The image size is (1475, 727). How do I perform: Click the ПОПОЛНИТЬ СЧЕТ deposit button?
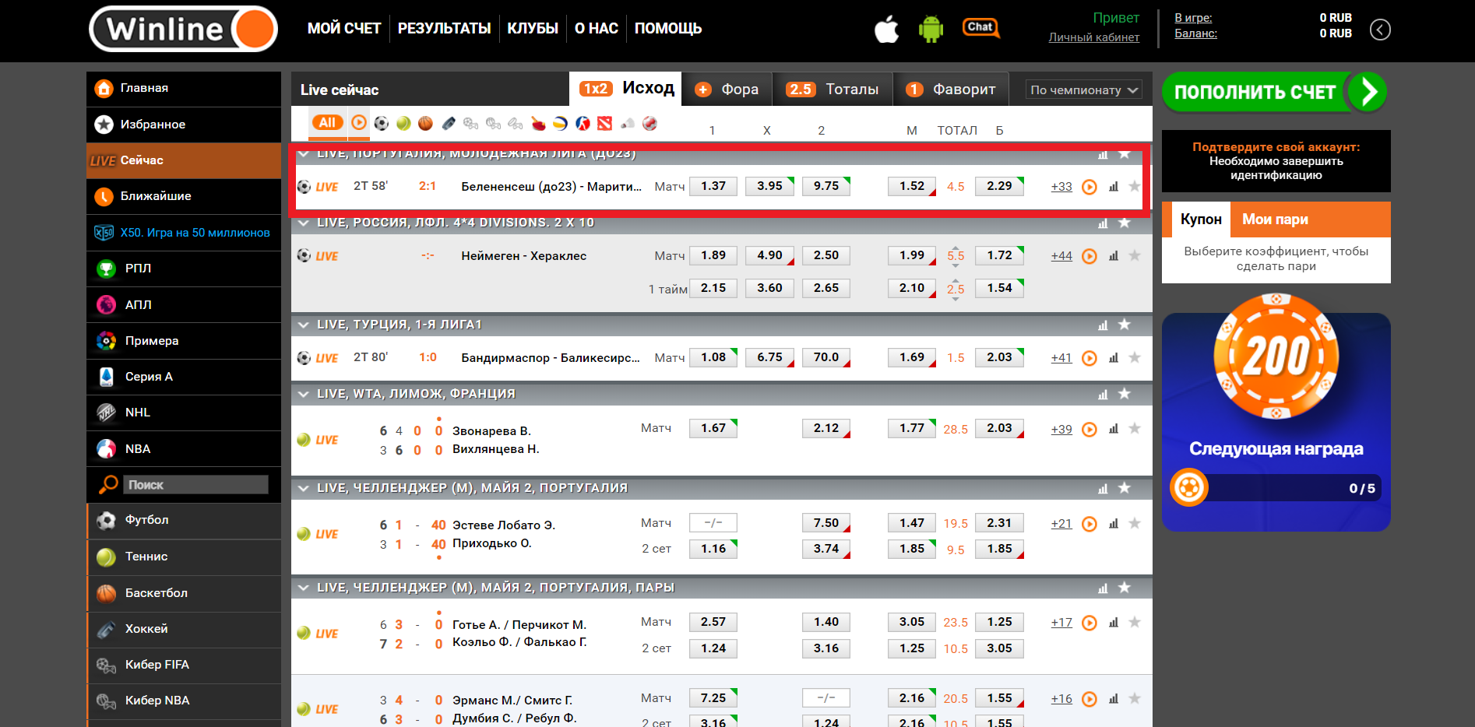pyautogui.click(x=1274, y=92)
